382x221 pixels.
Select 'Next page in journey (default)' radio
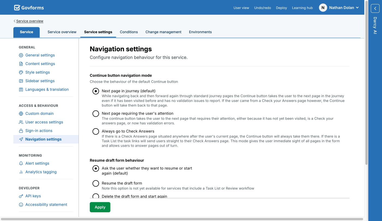click(96, 91)
